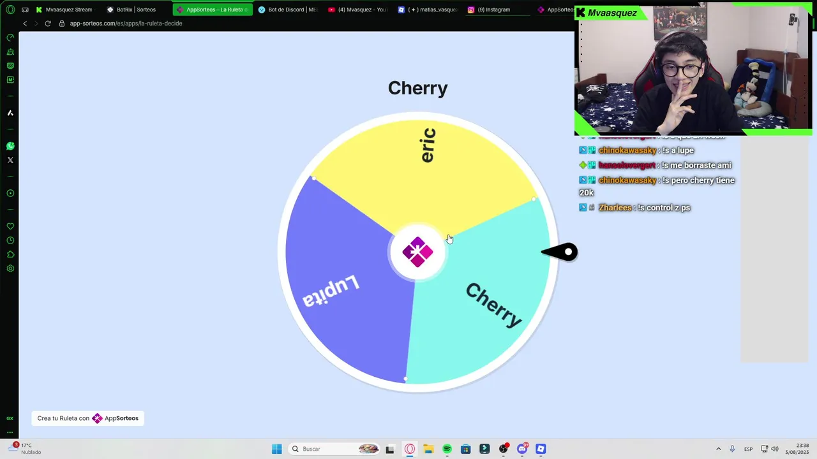Switch to the Instagram tab
This screenshot has height=459, width=817.
pos(497,10)
